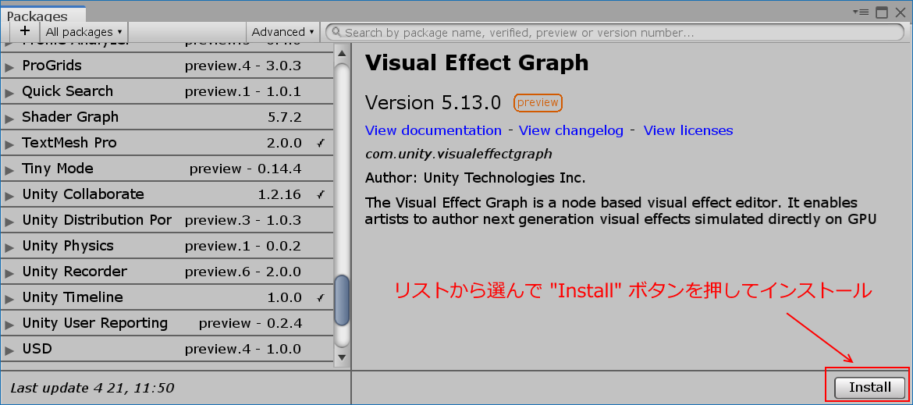The image size is (913, 405).
Task: Expand the Unity Distribution Portal arrow
Action: click(9, 221)
